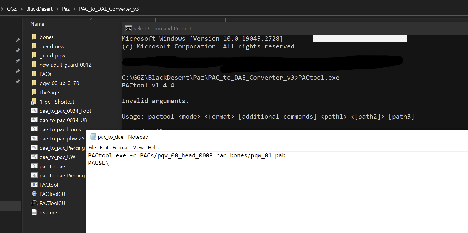The height and width of the screenshot is (233, 468).
Task: Open the blue PACToolGUI icon
Action: pyautogui.click(x=34, y=194)
